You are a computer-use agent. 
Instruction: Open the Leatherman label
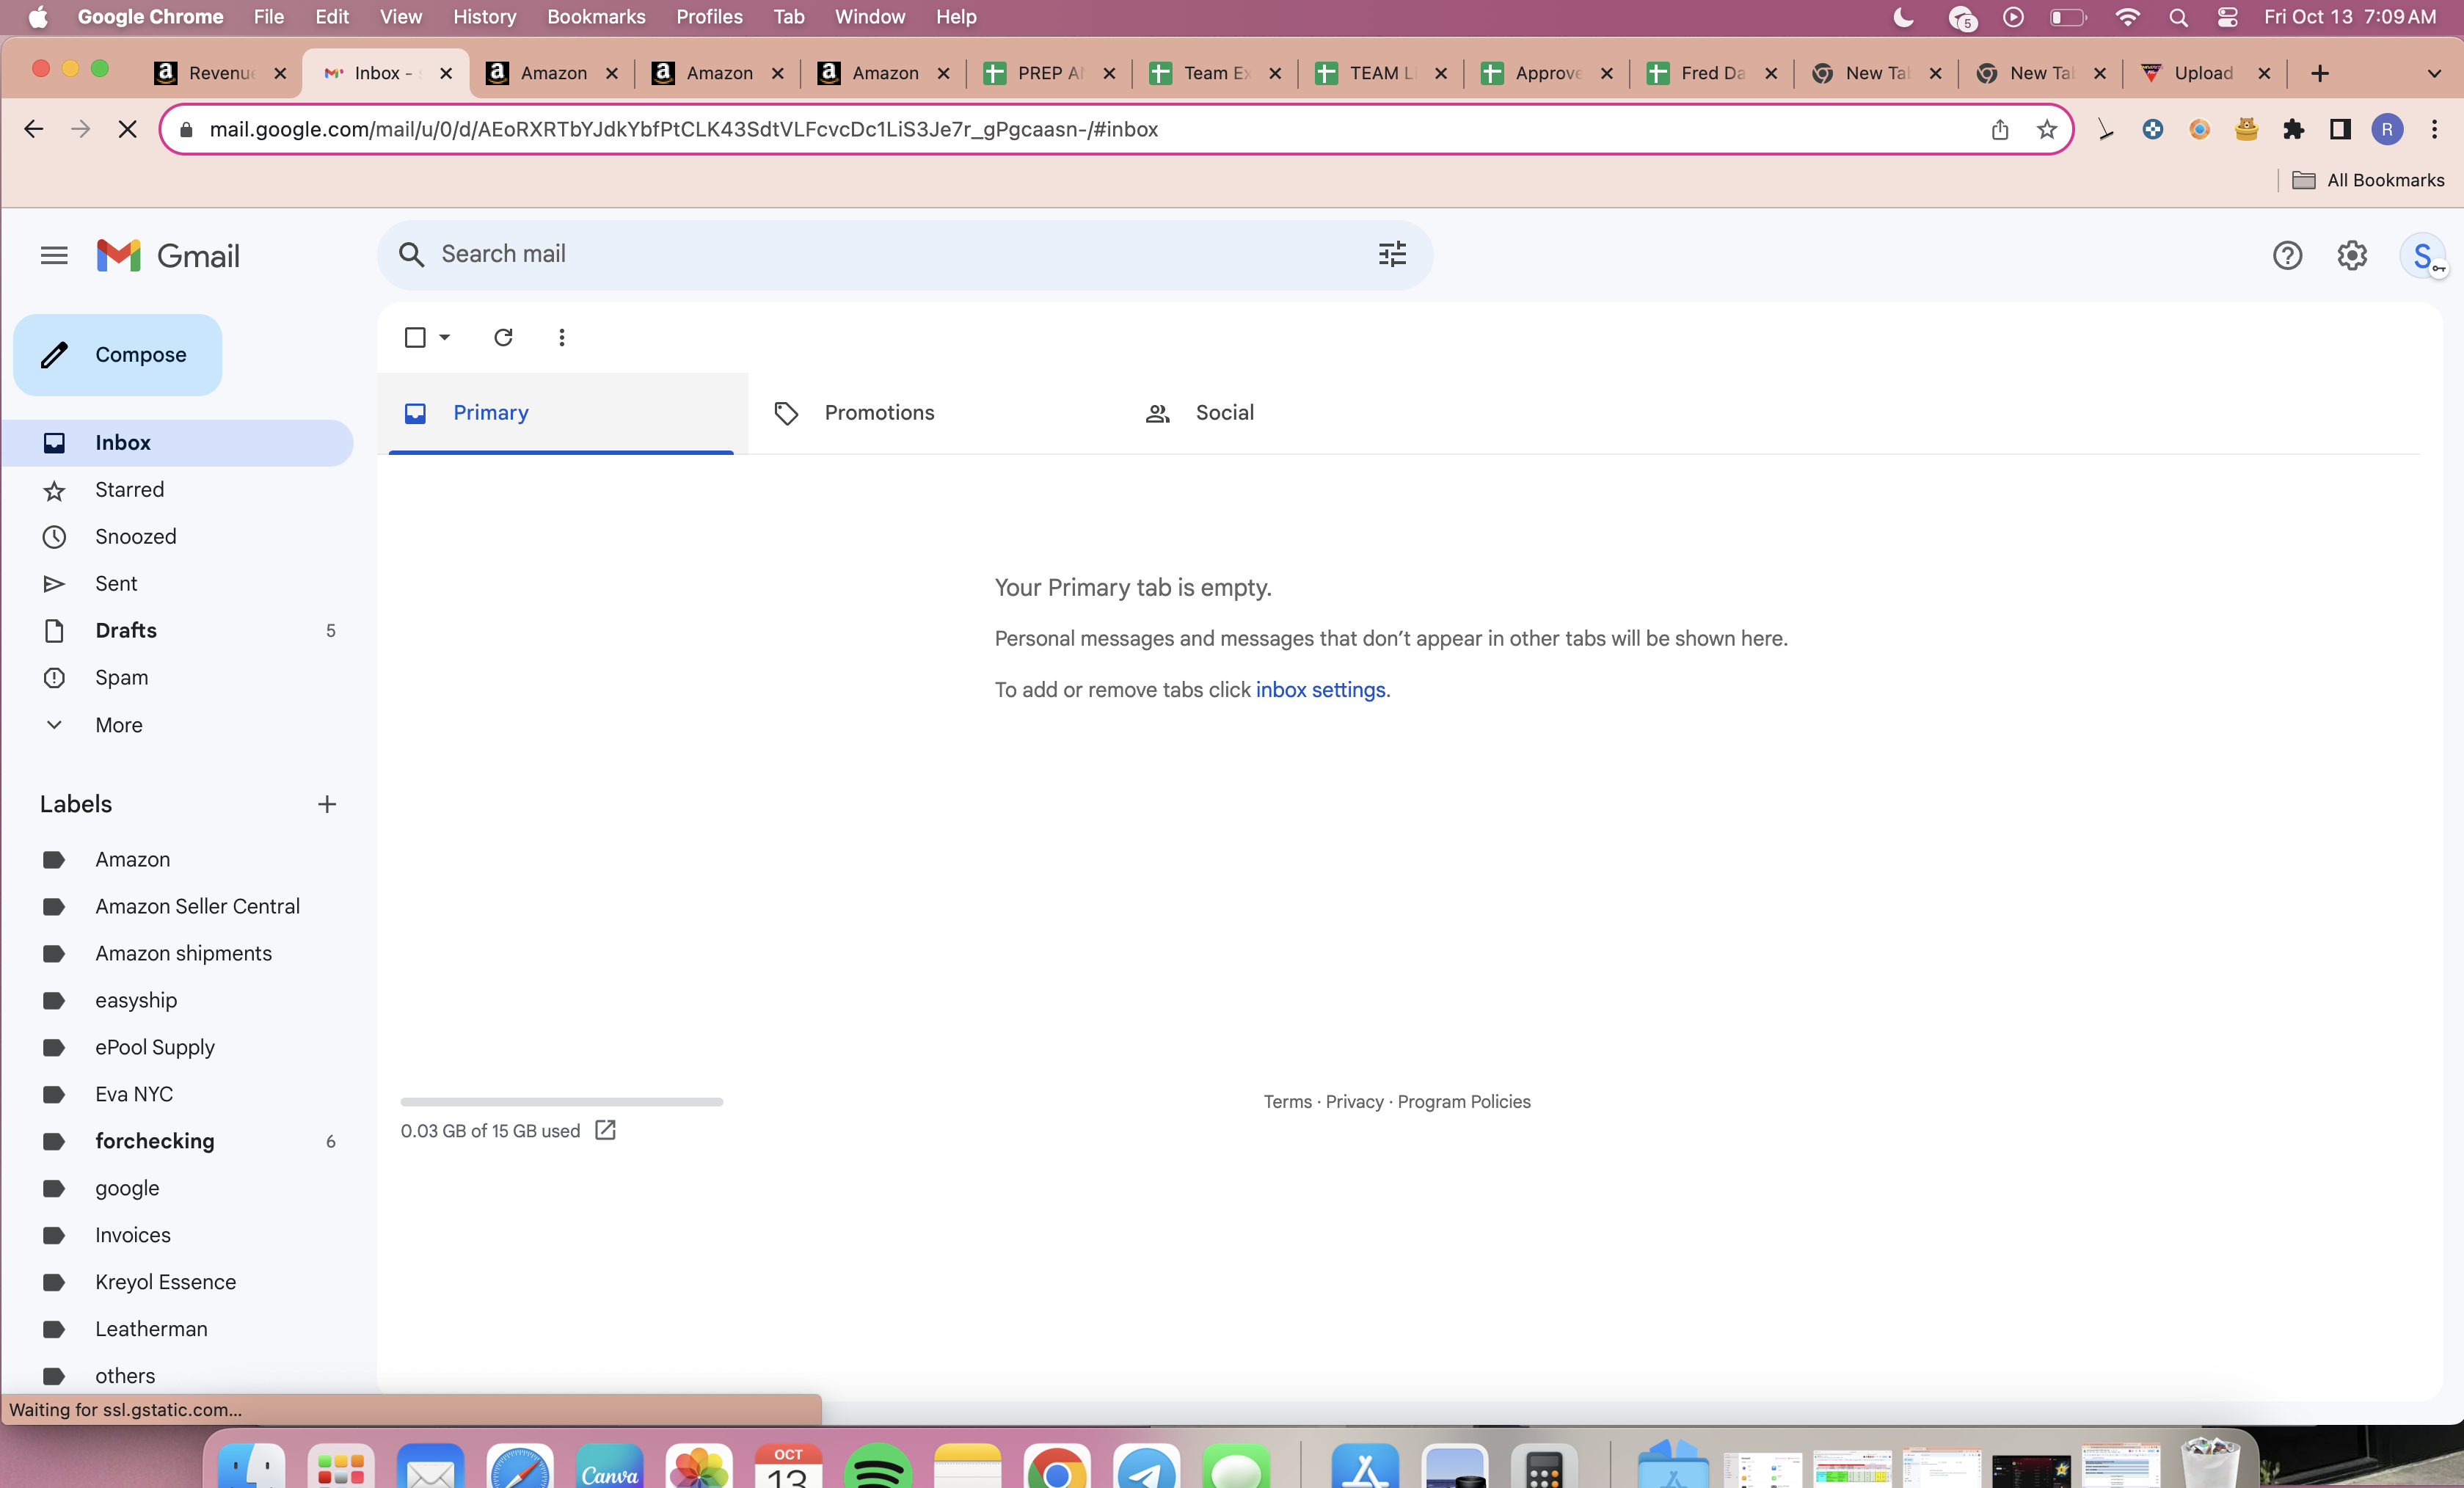(151, 1329)
